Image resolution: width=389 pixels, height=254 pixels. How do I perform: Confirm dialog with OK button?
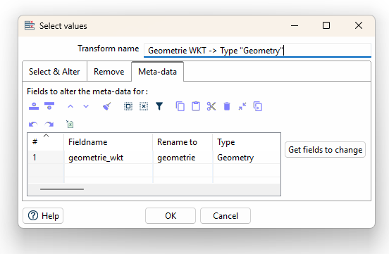coord(171,216)
